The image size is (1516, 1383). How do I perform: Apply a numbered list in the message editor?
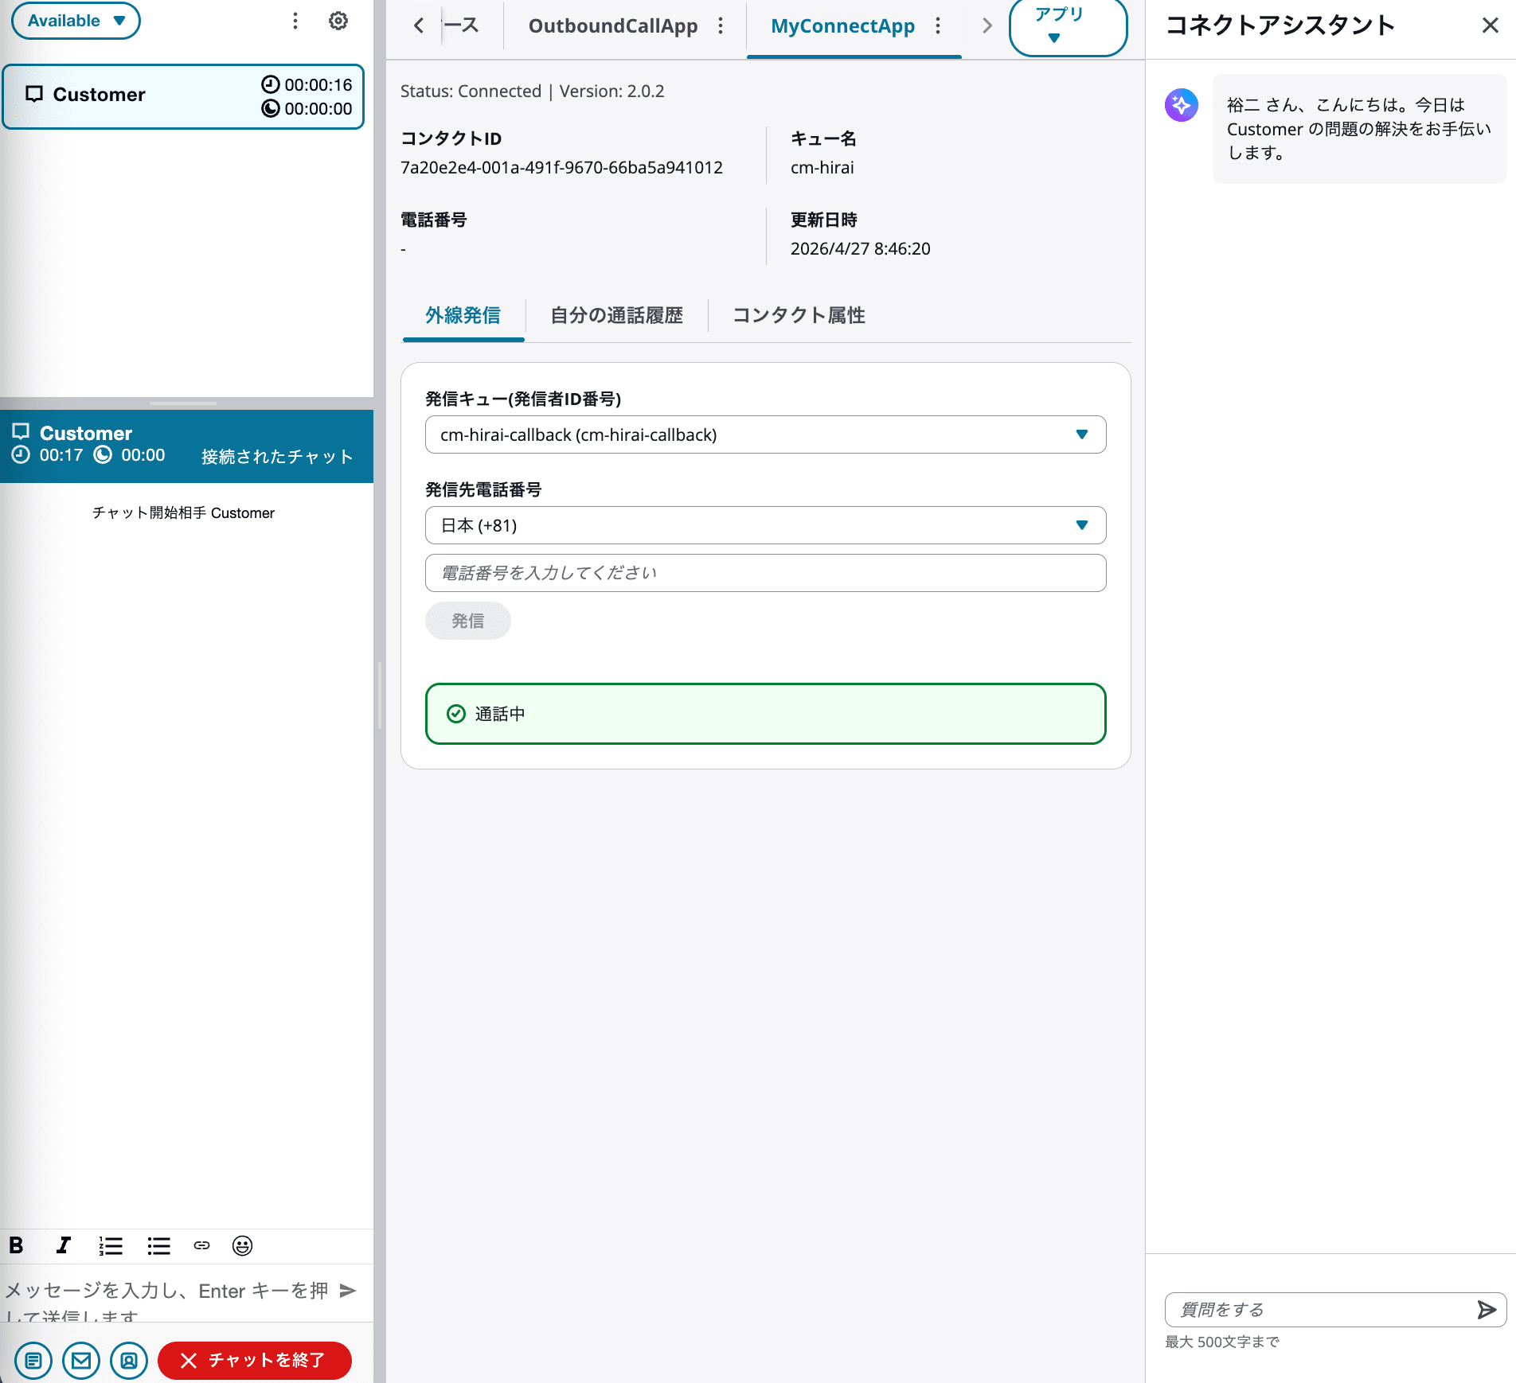click(x=110, y=1245)
